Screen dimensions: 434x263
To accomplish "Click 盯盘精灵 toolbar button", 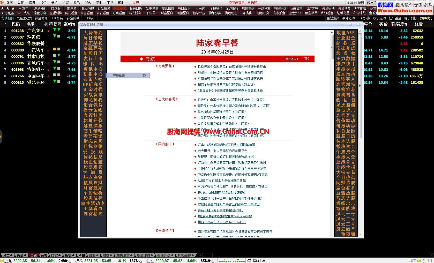I will [x=104, y=9].
